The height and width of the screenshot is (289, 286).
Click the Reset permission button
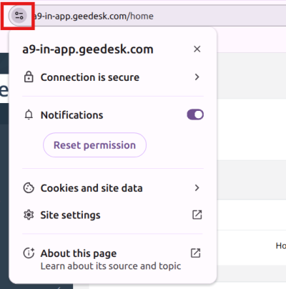tap(94, 145)
